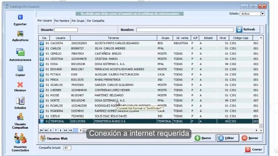
Task: Jump back a page with double-left arrows
Action: click(46, 130)
